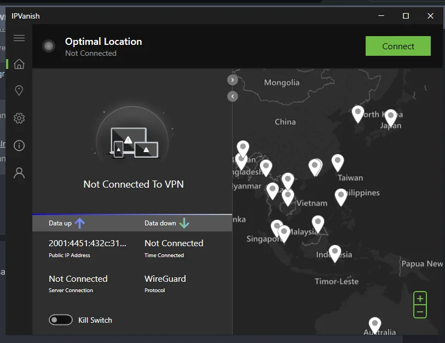Select the Philippines server pin
The image size is (445, 343).
340,197
